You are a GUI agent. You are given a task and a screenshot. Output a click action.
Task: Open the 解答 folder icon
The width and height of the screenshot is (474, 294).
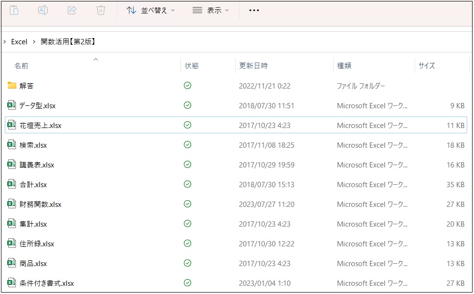pos(12,86)
